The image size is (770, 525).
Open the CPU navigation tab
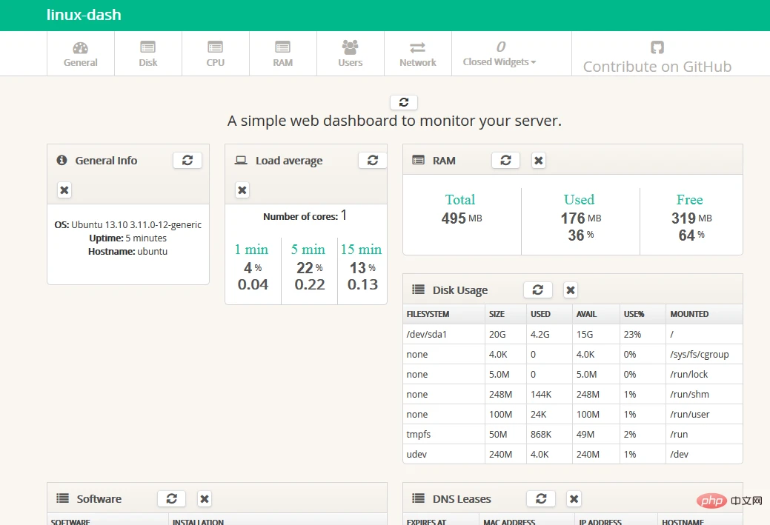click(x=215, y=54)
